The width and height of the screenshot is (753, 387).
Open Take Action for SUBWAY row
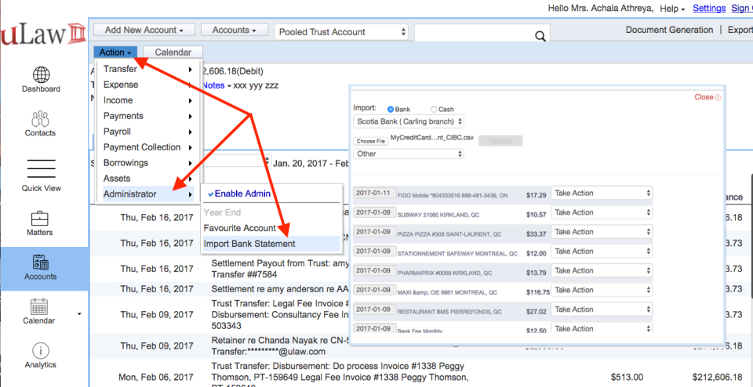(x=602, y=212)
